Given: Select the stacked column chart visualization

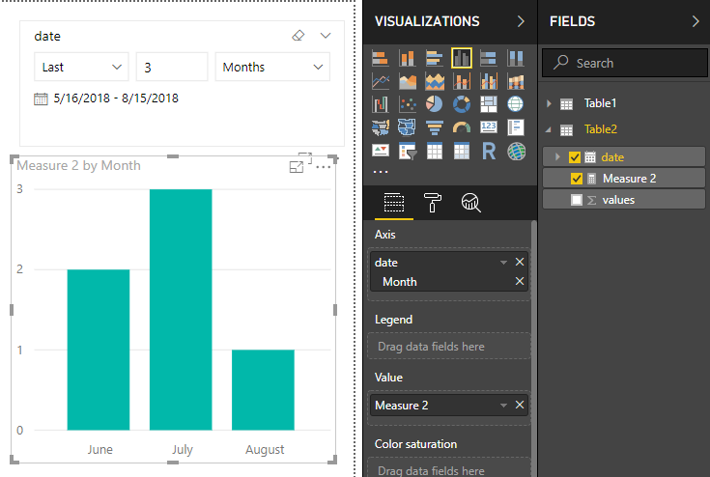Looking at the screenshot, I should point(407,58).
